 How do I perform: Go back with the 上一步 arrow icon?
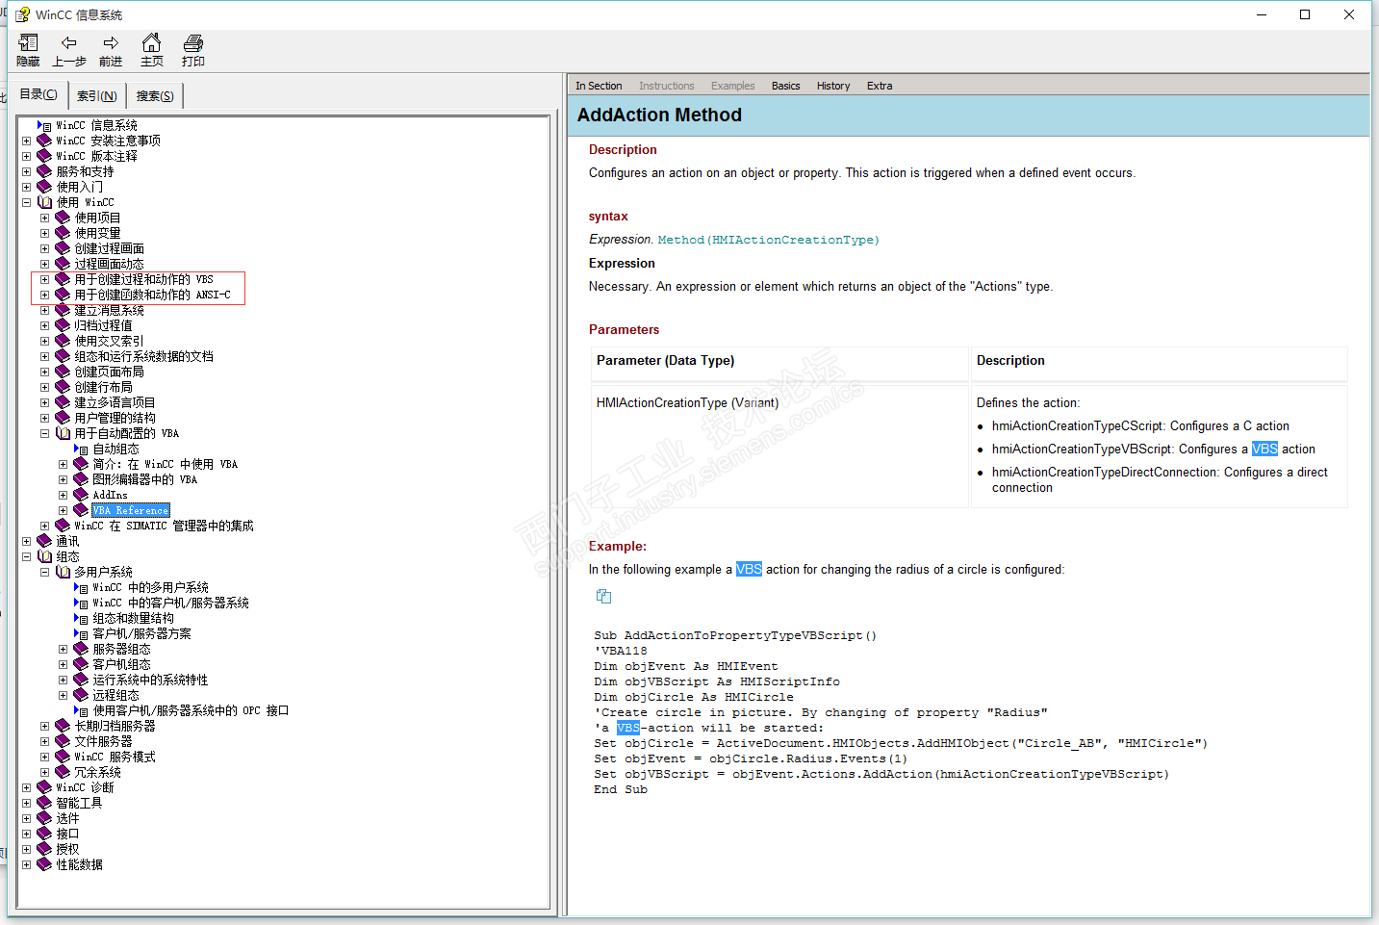click(x=68, y=43)
